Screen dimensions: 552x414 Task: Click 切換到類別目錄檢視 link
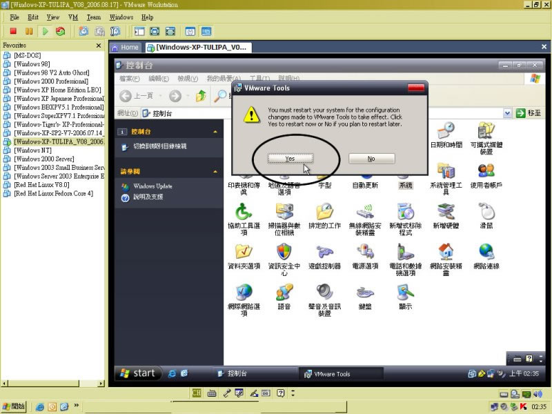click(x=159, y=146)
